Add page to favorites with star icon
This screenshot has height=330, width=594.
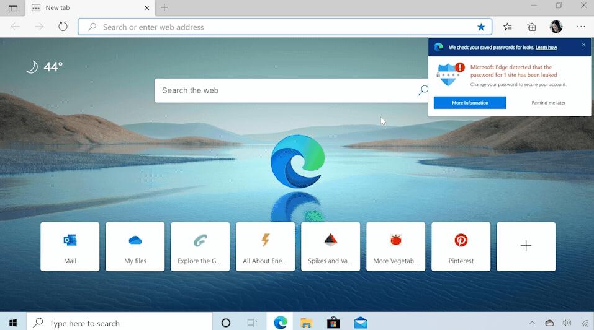(x=481, y=27)
